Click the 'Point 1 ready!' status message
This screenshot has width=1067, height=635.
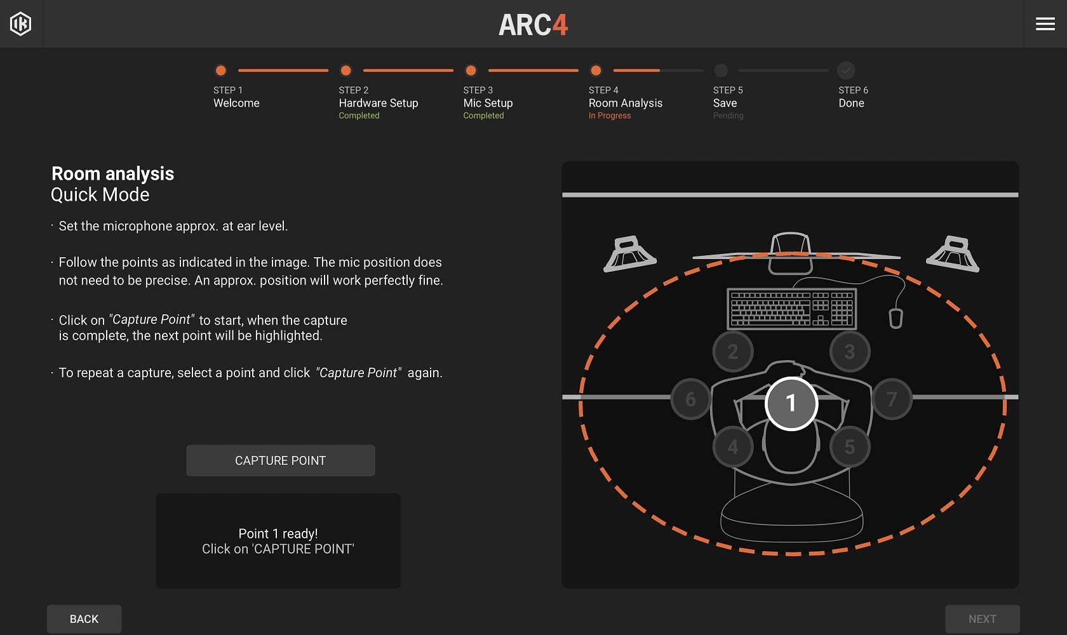click(278, 533)
